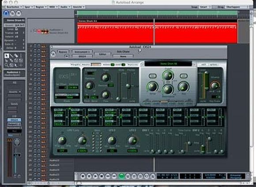This screenshot has height=187, width=256.
Task: Open the Snap 'Smart' dropdown
Action: point(205,7)
